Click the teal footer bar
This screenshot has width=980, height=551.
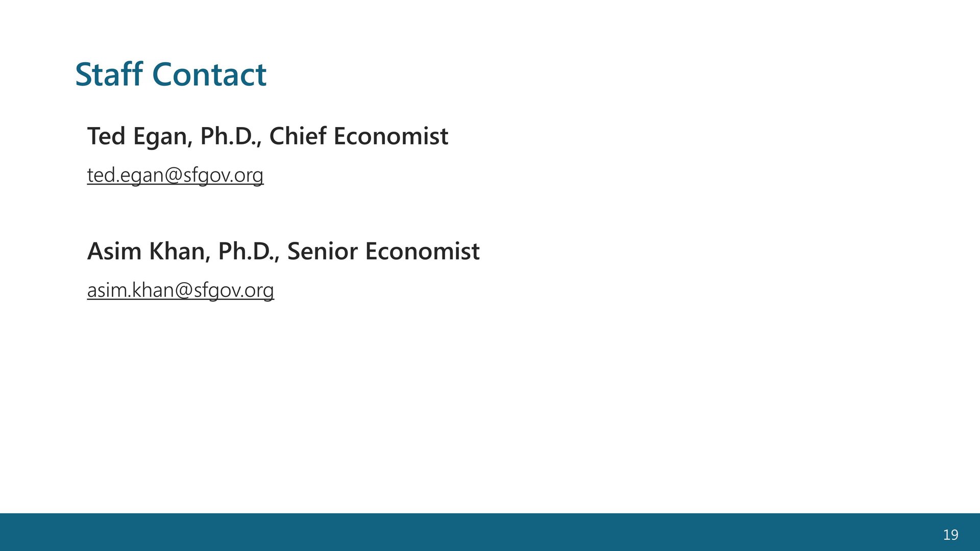point(490,532)
